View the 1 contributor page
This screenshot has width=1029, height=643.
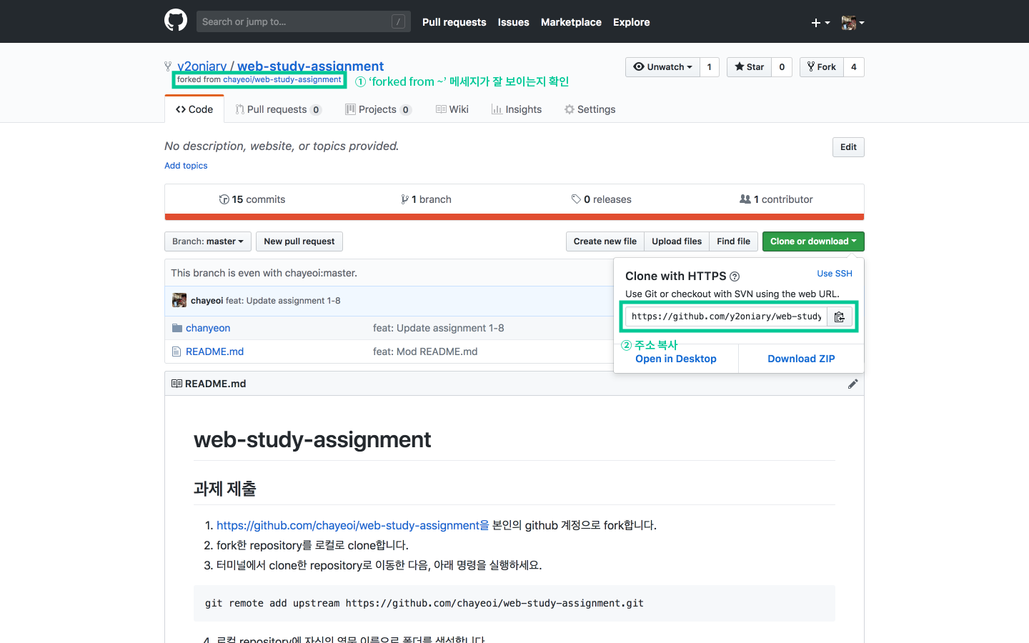point(777,199)
